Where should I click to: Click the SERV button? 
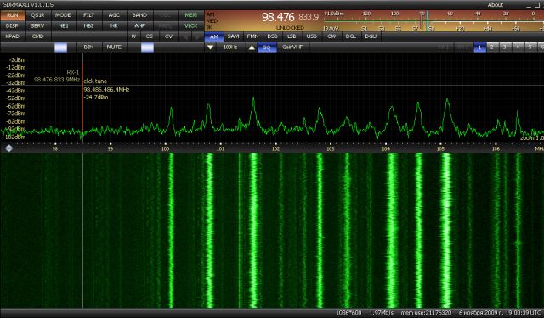(x=38, y=26)
